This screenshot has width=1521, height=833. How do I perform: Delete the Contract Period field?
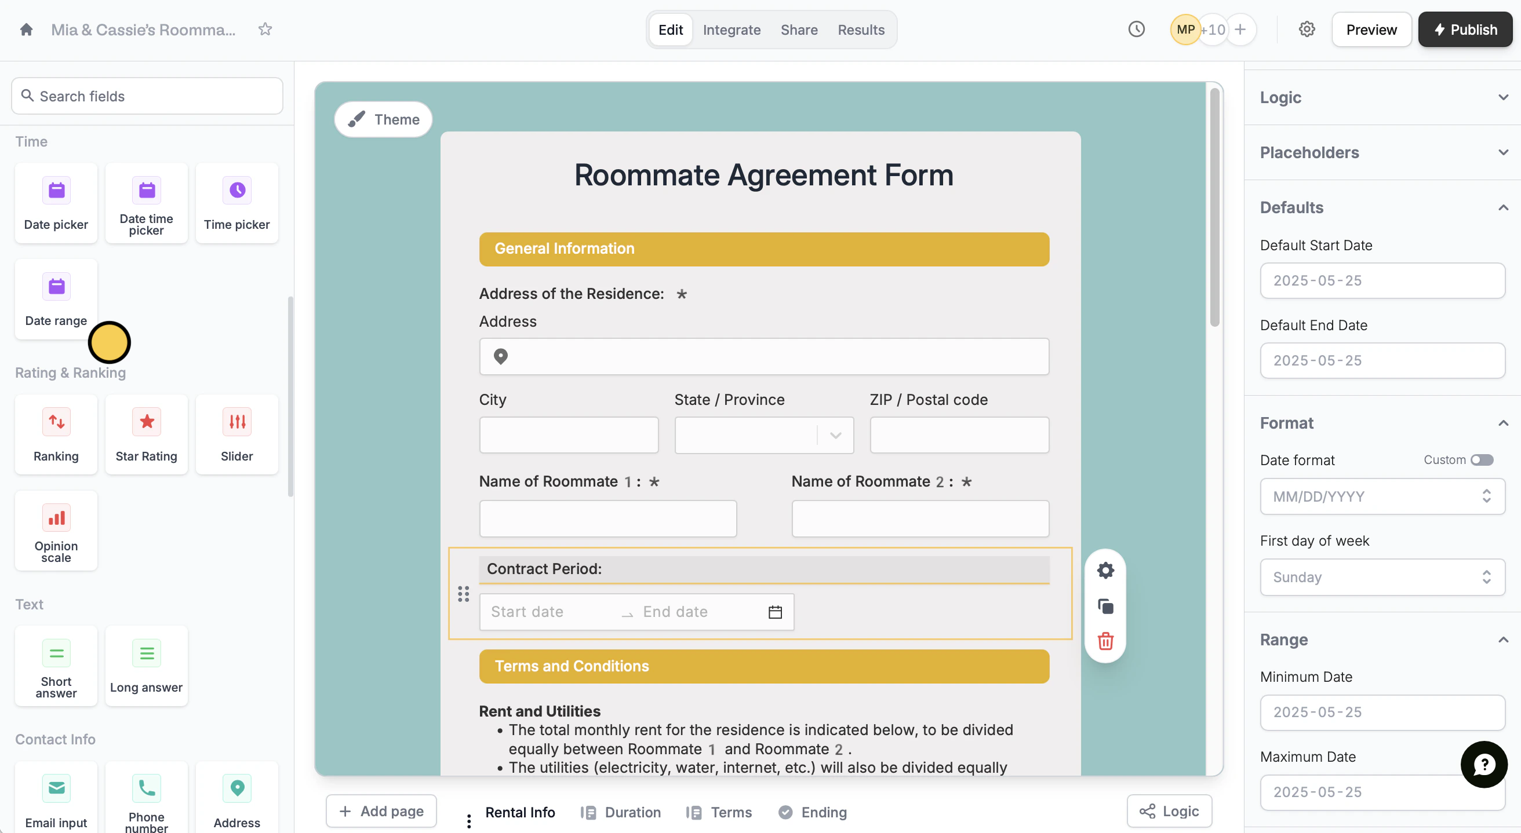1105,641
